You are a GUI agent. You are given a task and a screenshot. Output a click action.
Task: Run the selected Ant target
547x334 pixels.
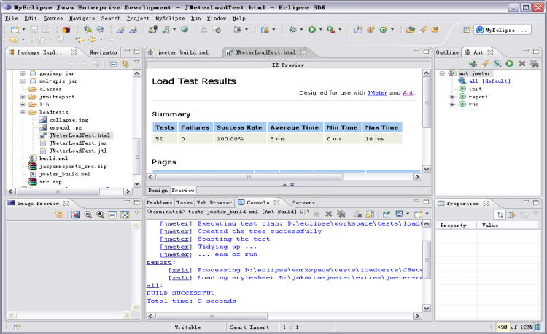pyautogui.click(x=510, y=64)
